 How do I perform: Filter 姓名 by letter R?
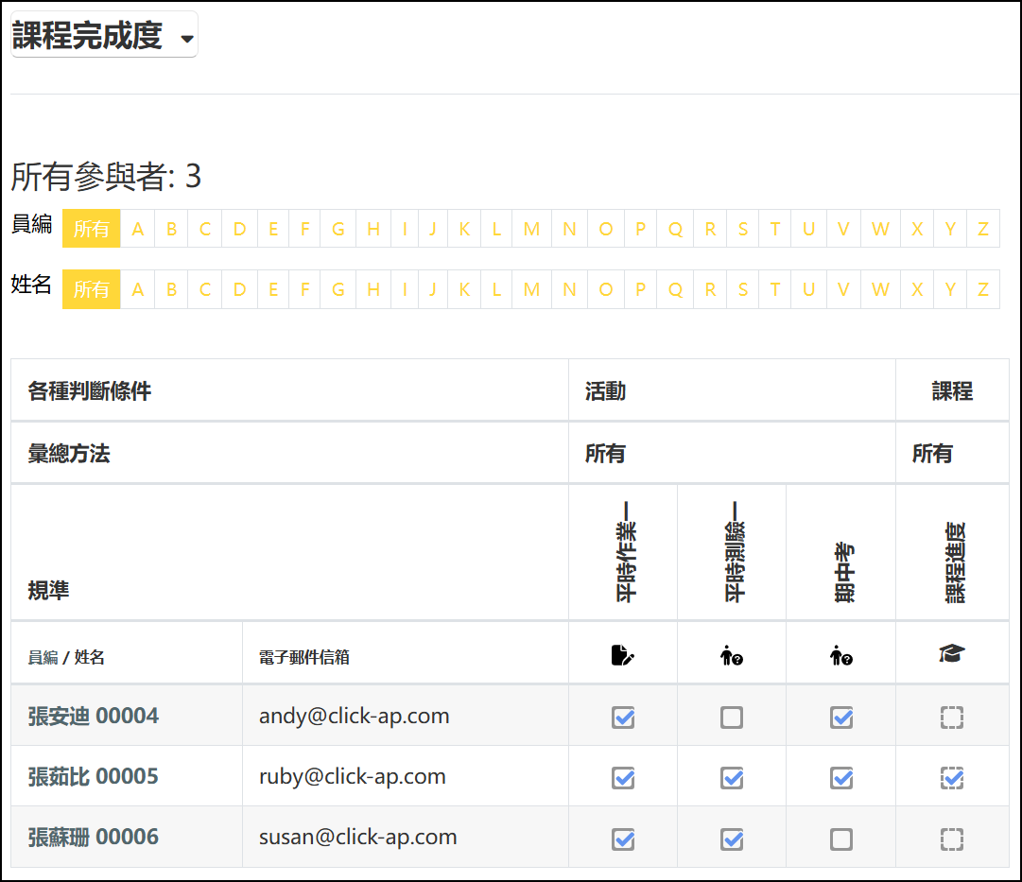[x=710, y=288]
